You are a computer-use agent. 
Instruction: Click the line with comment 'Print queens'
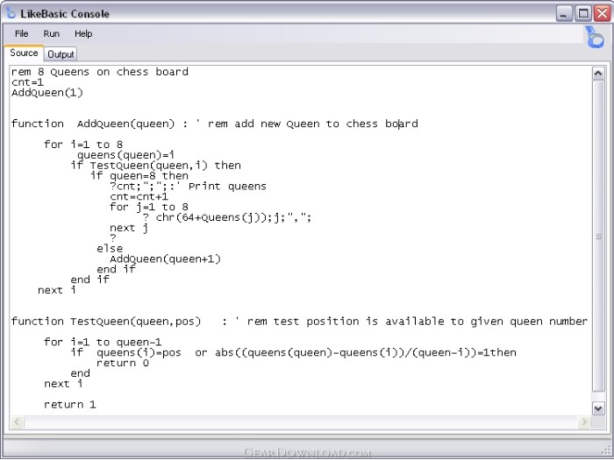188,186
